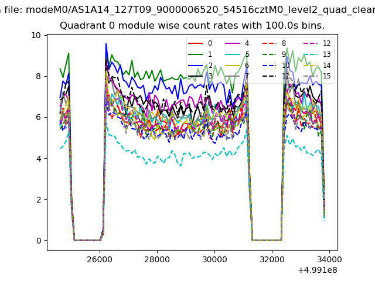The width and height of the screenshot is (375, 281).
Task: Click the x-axis tick label 28000
Action: [157, 259]
